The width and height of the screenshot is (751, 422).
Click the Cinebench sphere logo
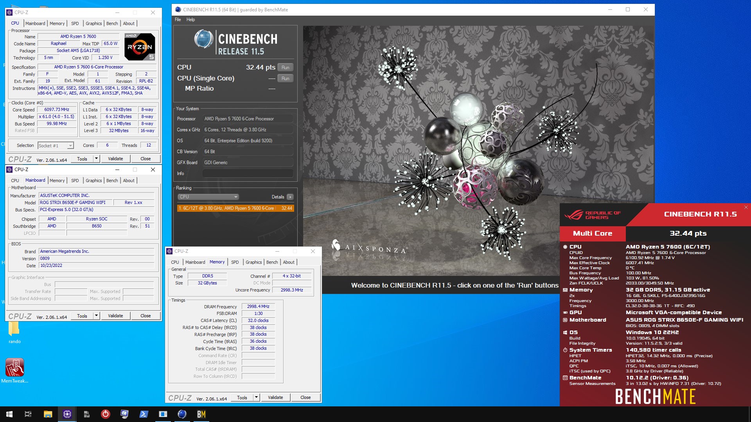click(203, 39)
